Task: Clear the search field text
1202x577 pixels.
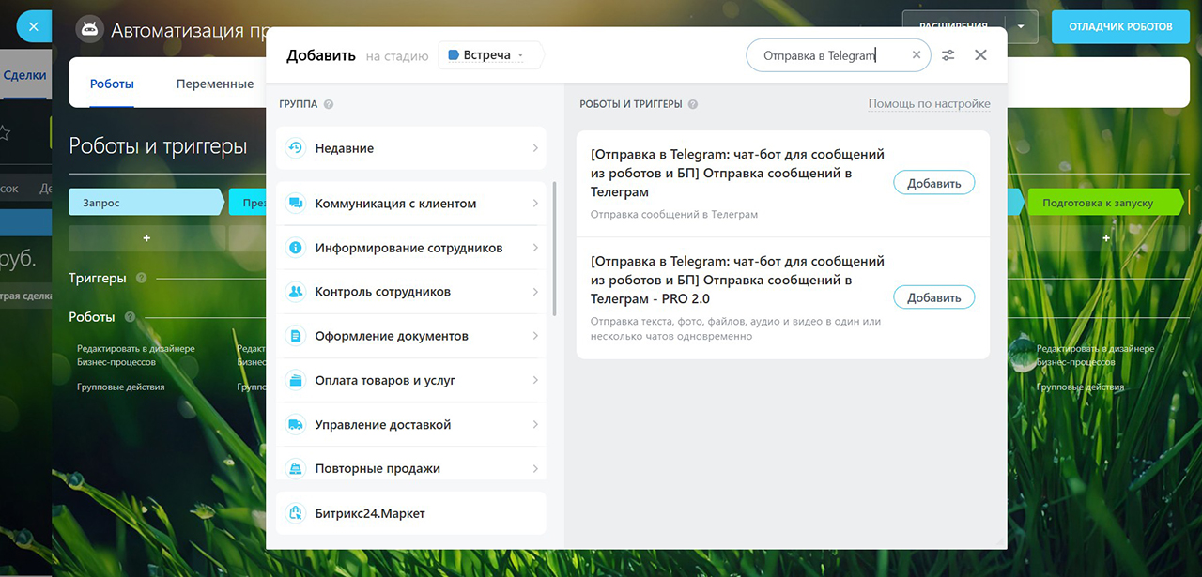Action: pyautogui.click(x=917, y=55)
